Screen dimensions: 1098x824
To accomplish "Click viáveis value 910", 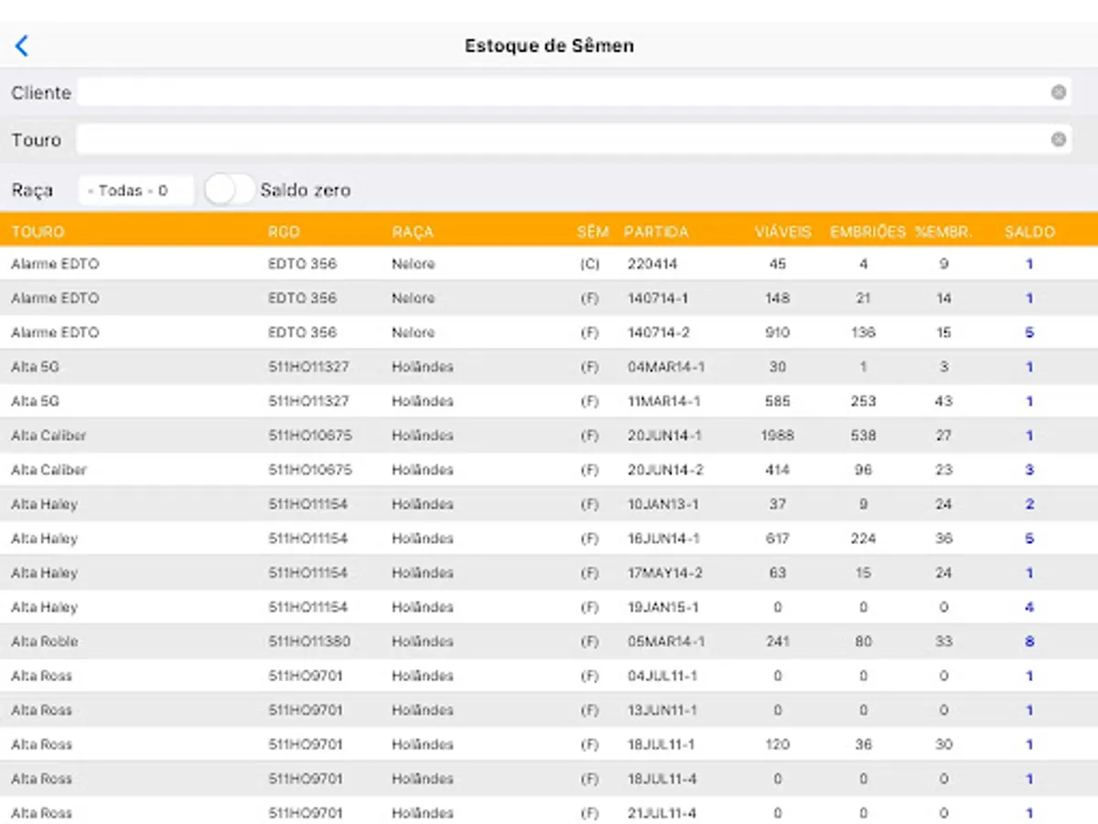I will 778,333.
